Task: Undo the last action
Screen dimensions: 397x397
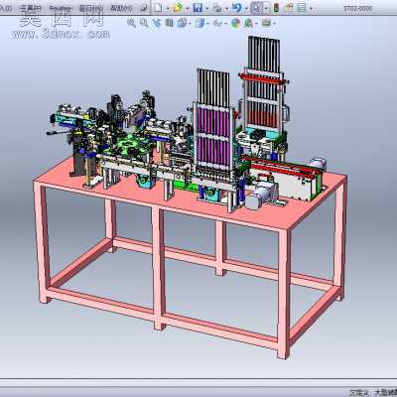Action: pos(236,7)
